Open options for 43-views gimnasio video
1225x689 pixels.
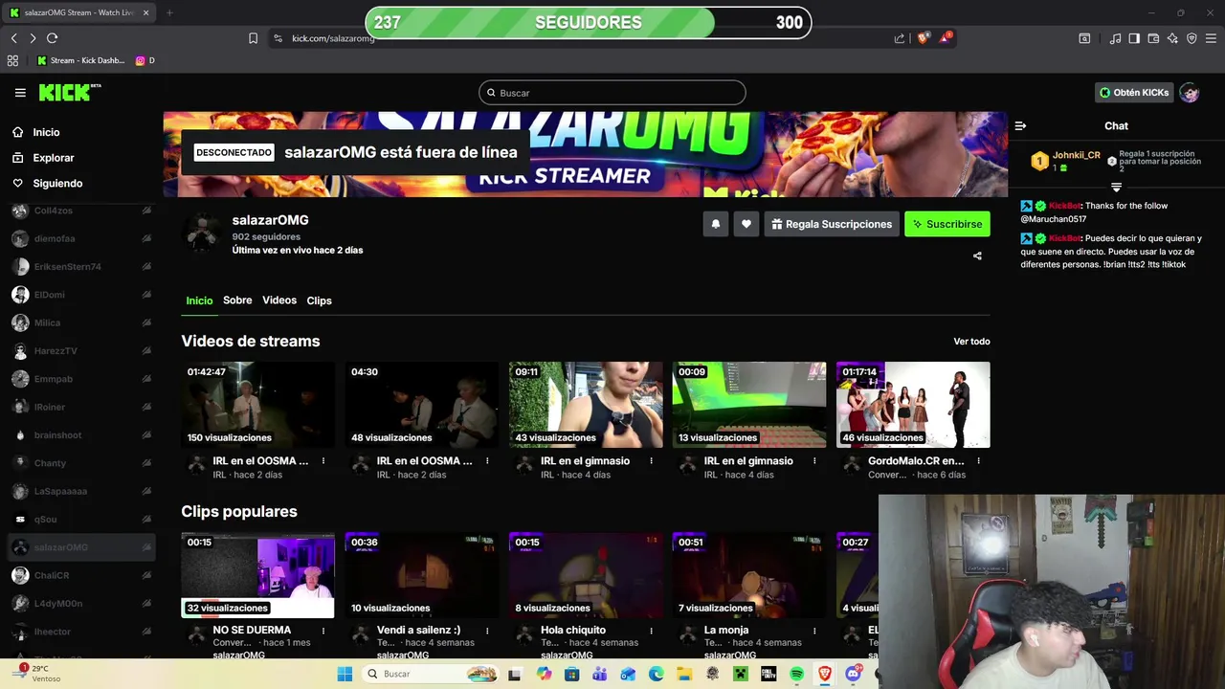tap(651, 461)
